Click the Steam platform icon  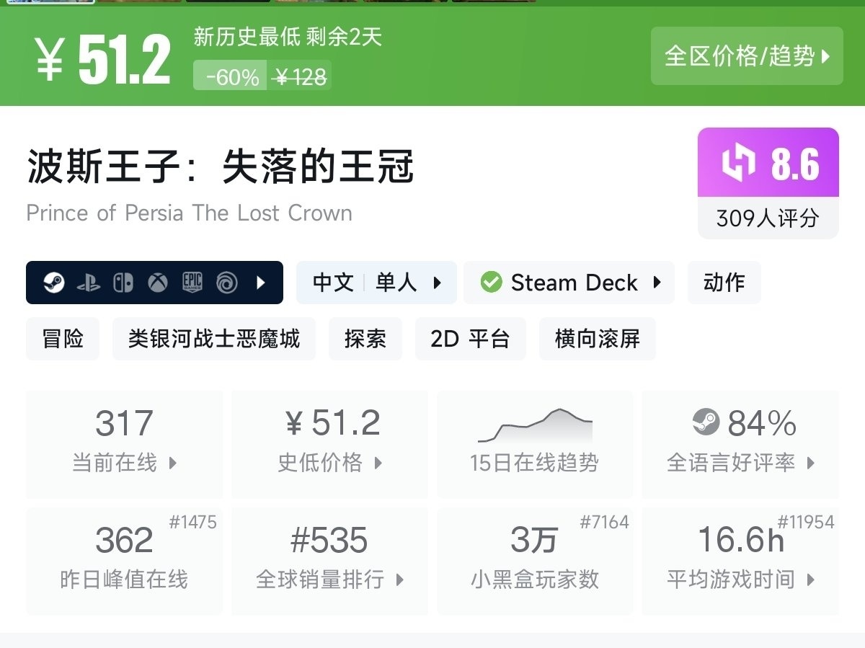click(x=53, y=283)
